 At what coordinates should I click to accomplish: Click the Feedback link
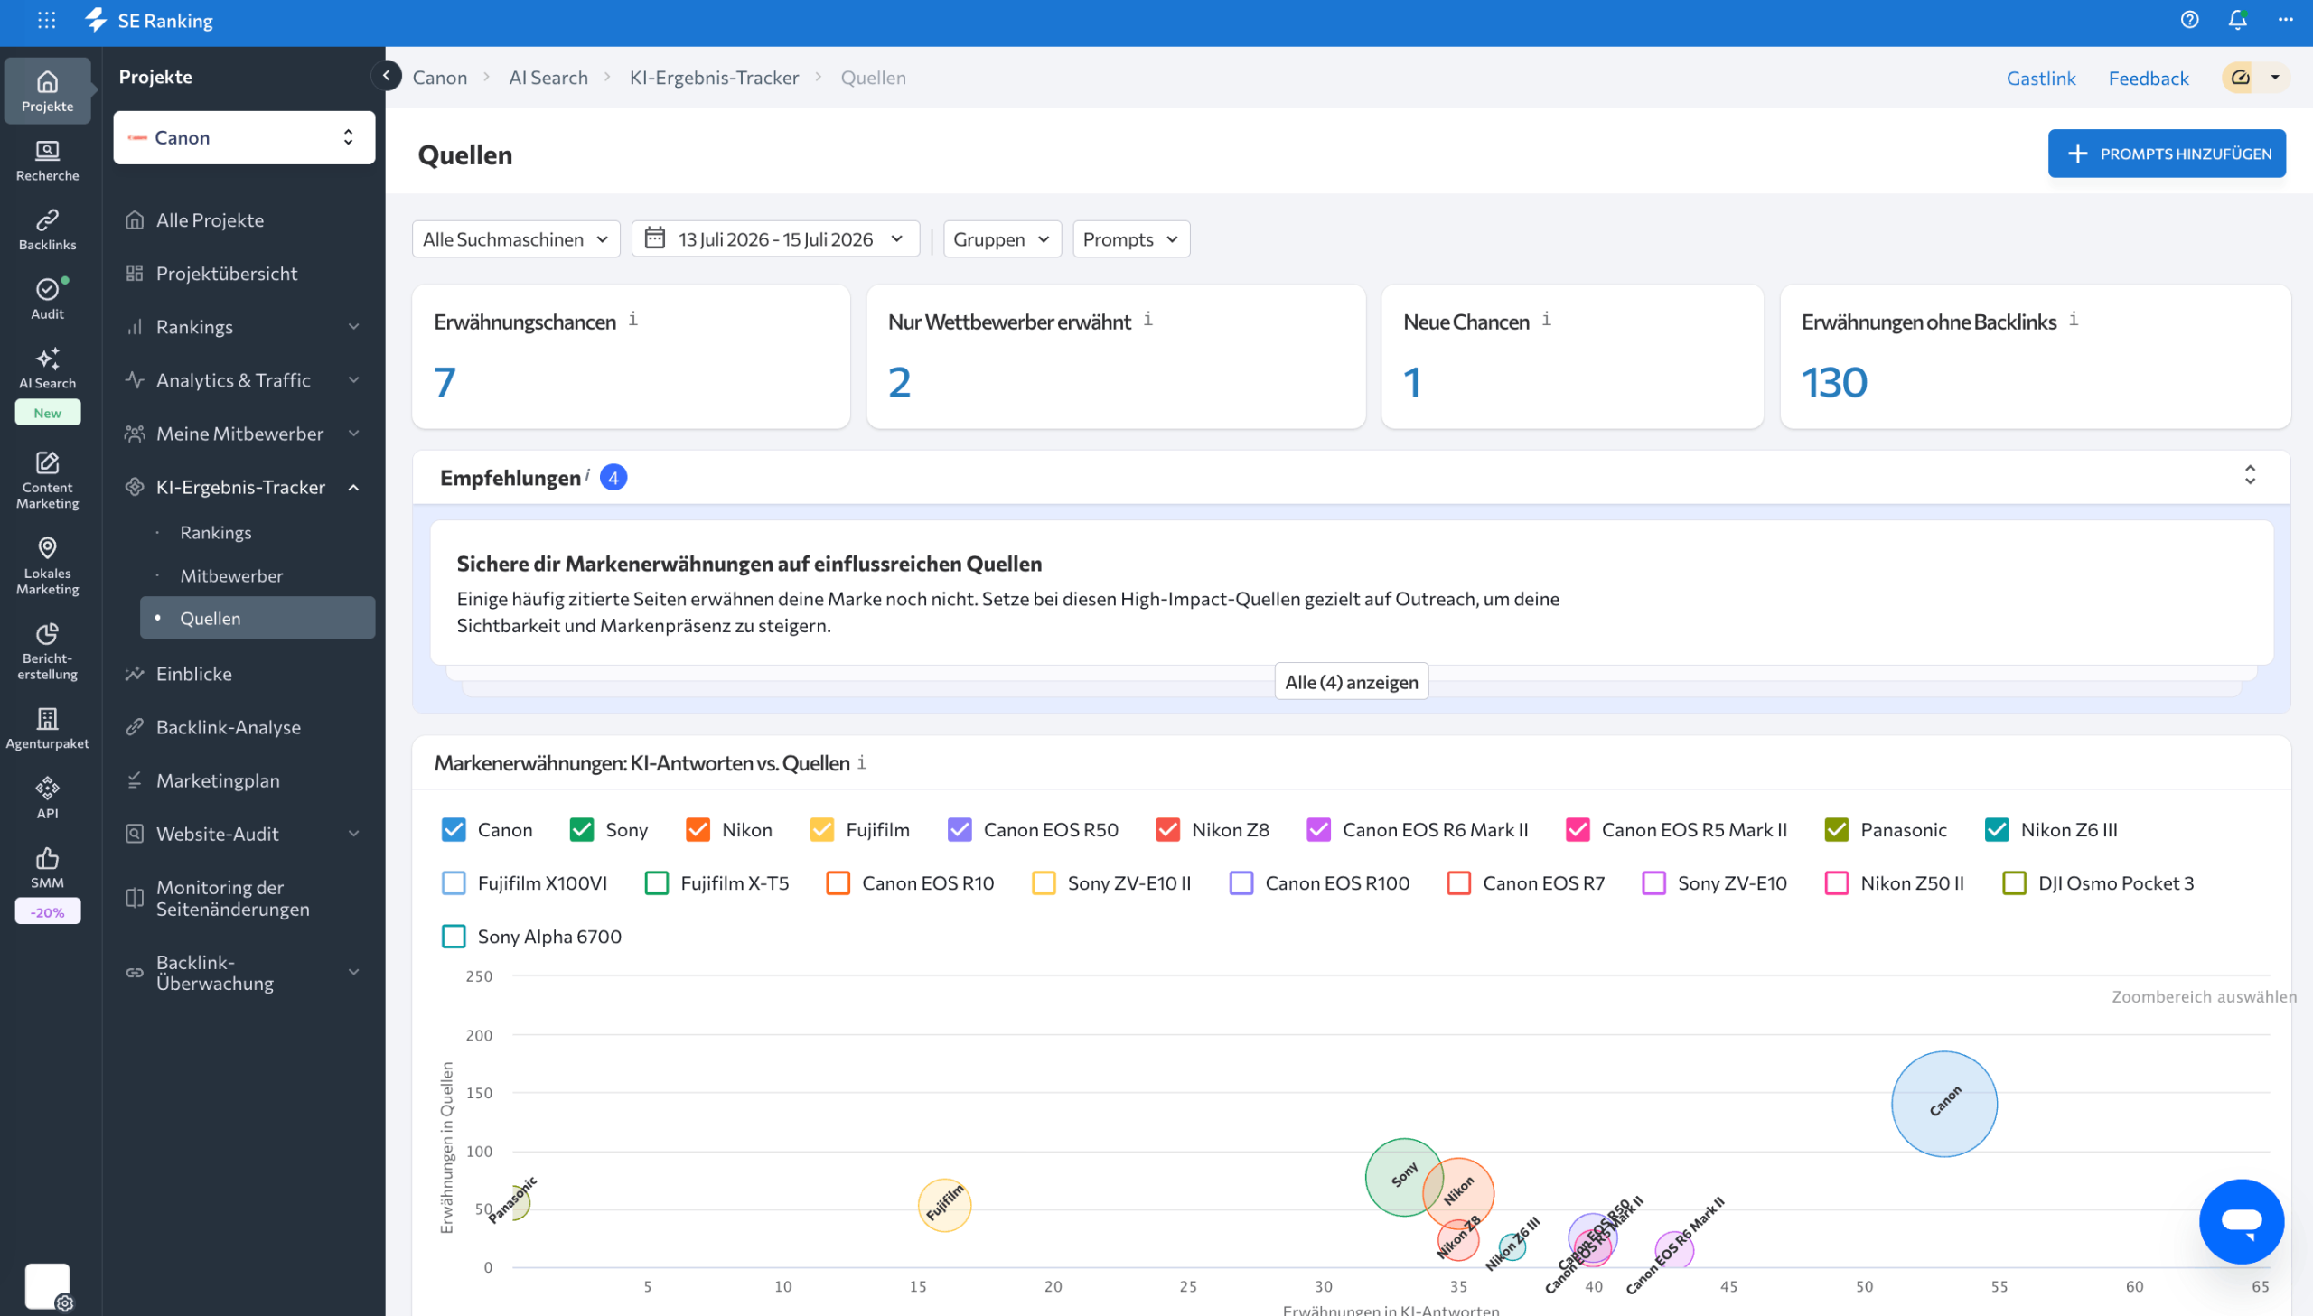coord(2149,78)
